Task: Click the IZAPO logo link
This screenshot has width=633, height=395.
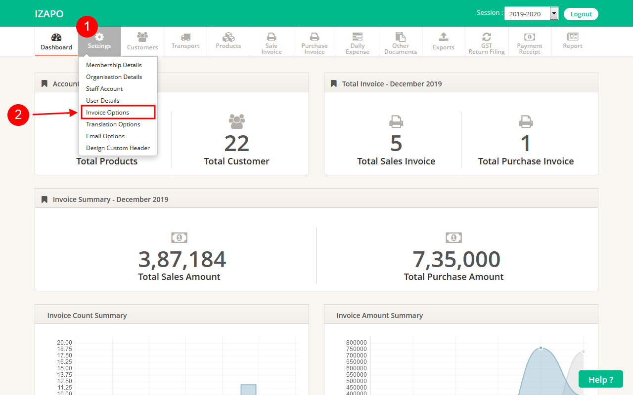Action: click(49, 14)
